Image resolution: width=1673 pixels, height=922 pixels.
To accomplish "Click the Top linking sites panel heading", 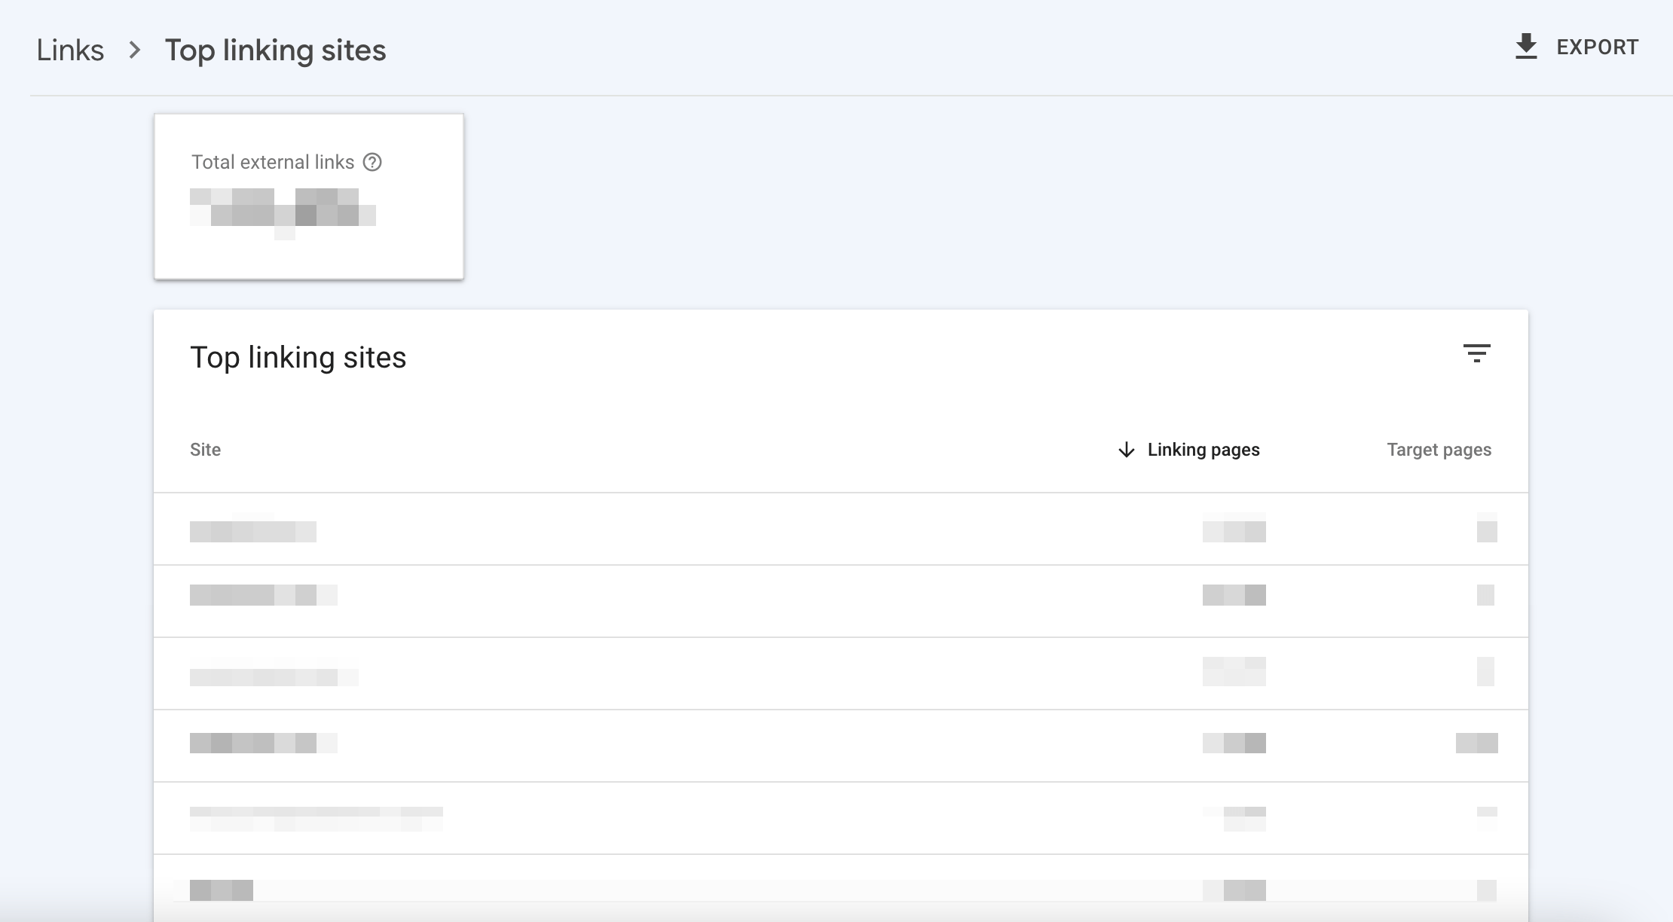I will pos(299,357).
